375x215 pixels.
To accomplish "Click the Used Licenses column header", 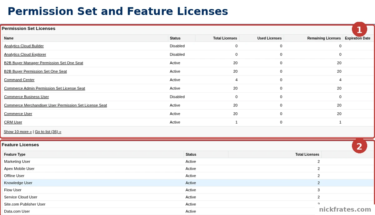I will [x=262, y=38].
